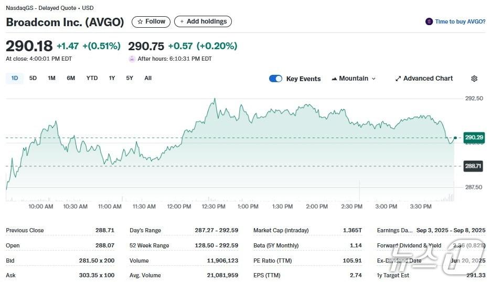Expand the Mountain dropdown chevron
491x282 pixels.
coord(373,78)
